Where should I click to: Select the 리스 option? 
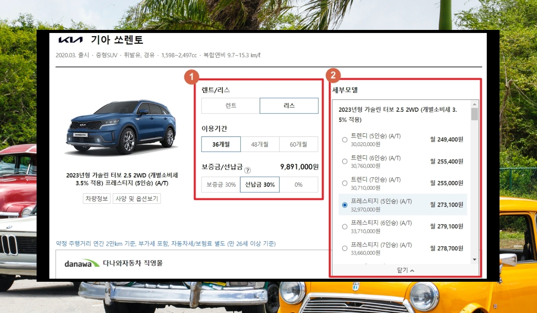click(x=289, y=106)
